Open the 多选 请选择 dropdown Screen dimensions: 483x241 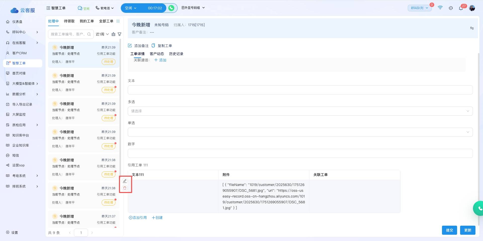coord(300,111)
